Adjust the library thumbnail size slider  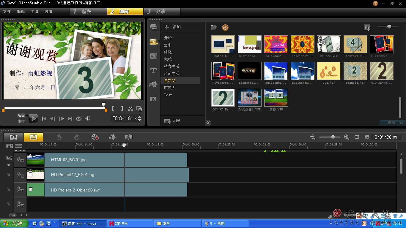pos(389,27)
